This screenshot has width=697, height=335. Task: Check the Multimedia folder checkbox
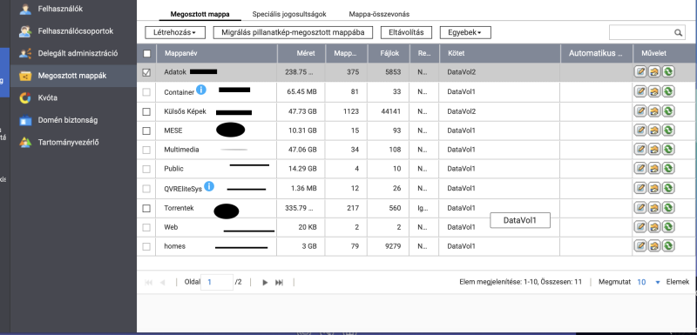[146, 150]
